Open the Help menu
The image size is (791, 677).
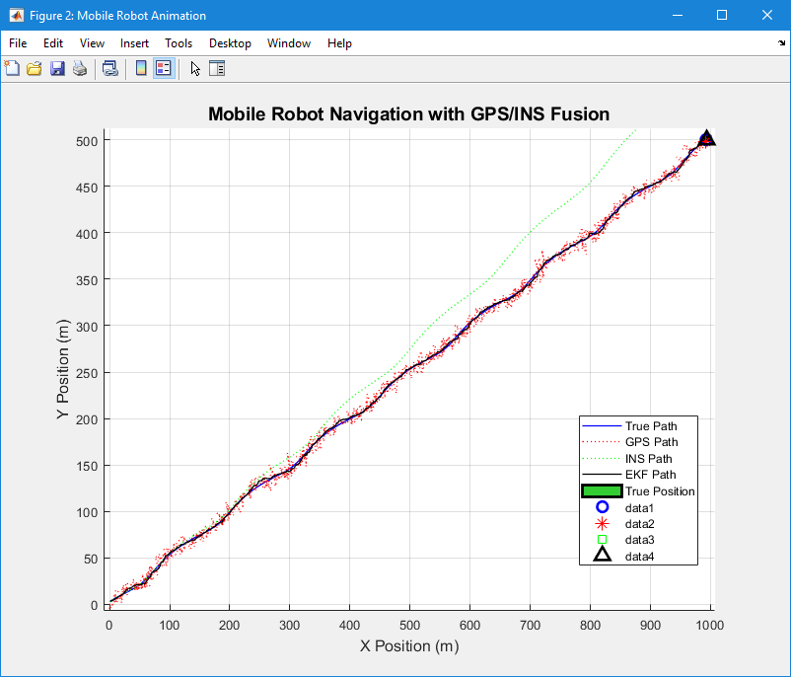click(x=339, y=43)
